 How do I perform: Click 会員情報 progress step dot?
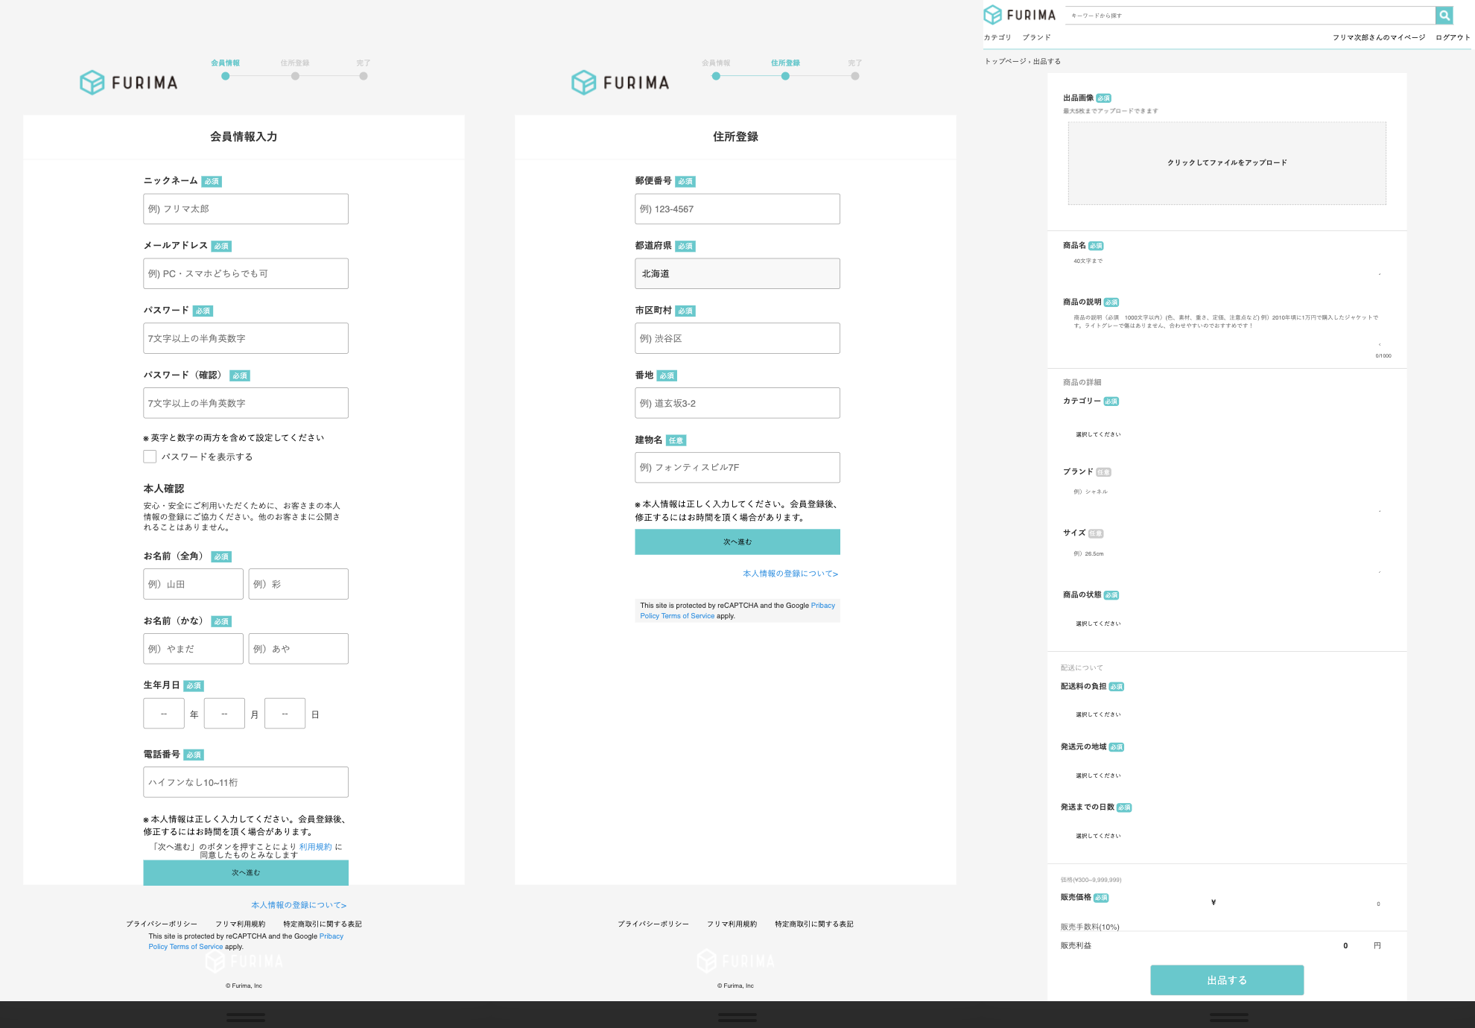click(x=225, y=76)
